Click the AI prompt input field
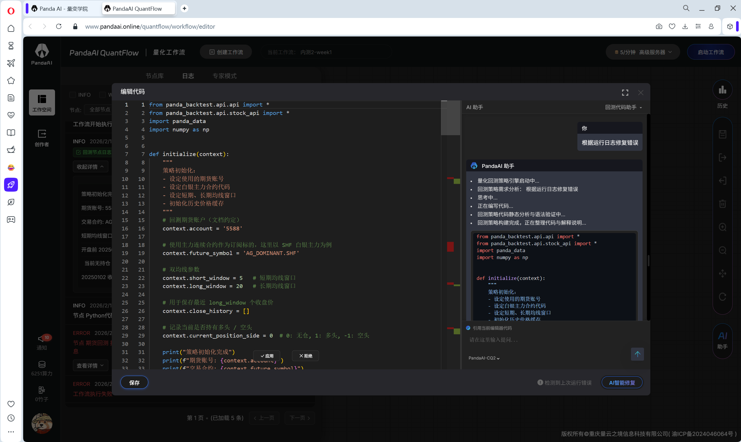The width and height of the screenshot is (741, 442). coord(548,340)
